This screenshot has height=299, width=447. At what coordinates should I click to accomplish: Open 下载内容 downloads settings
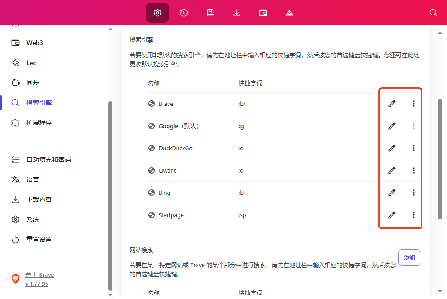[x=39, y=199]
